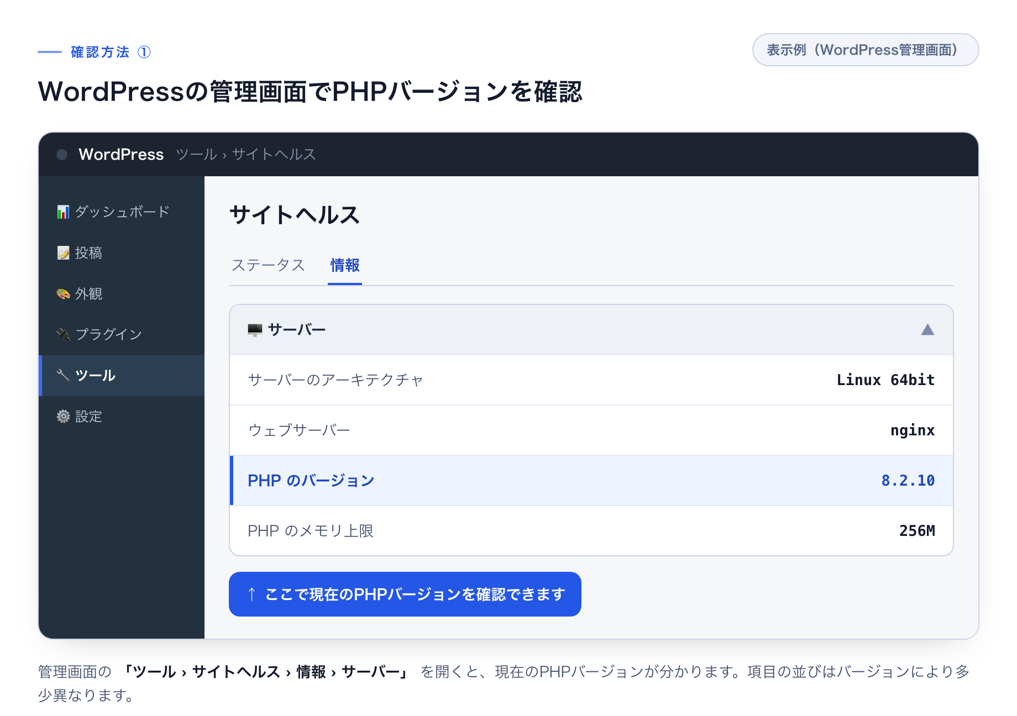Open 設定 in the sidebar menu
This screenshot has width=1017, height=716.
pos(122,417)
